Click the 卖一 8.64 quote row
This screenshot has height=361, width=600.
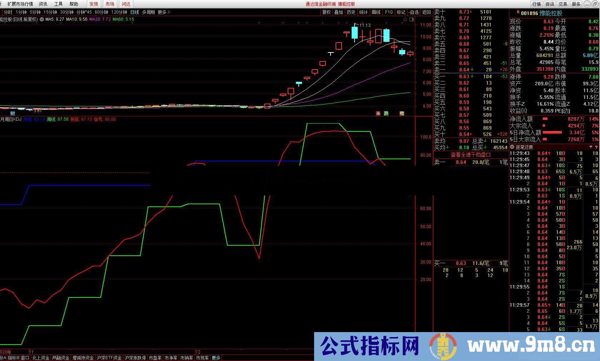460,162
